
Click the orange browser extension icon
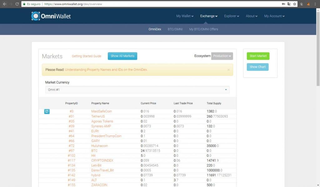tap(308, 4)
